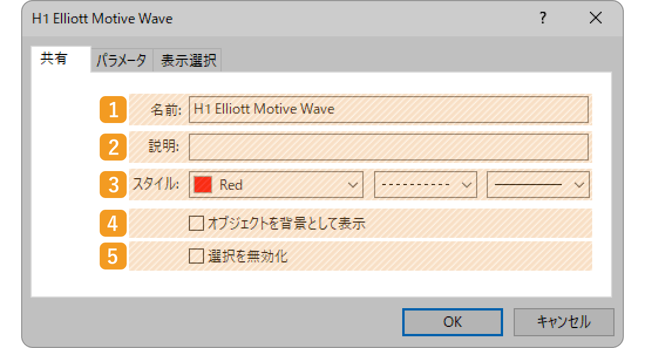Click the orange number 4 badge
The width and height of the screenshot is (645, 348).
113,223
